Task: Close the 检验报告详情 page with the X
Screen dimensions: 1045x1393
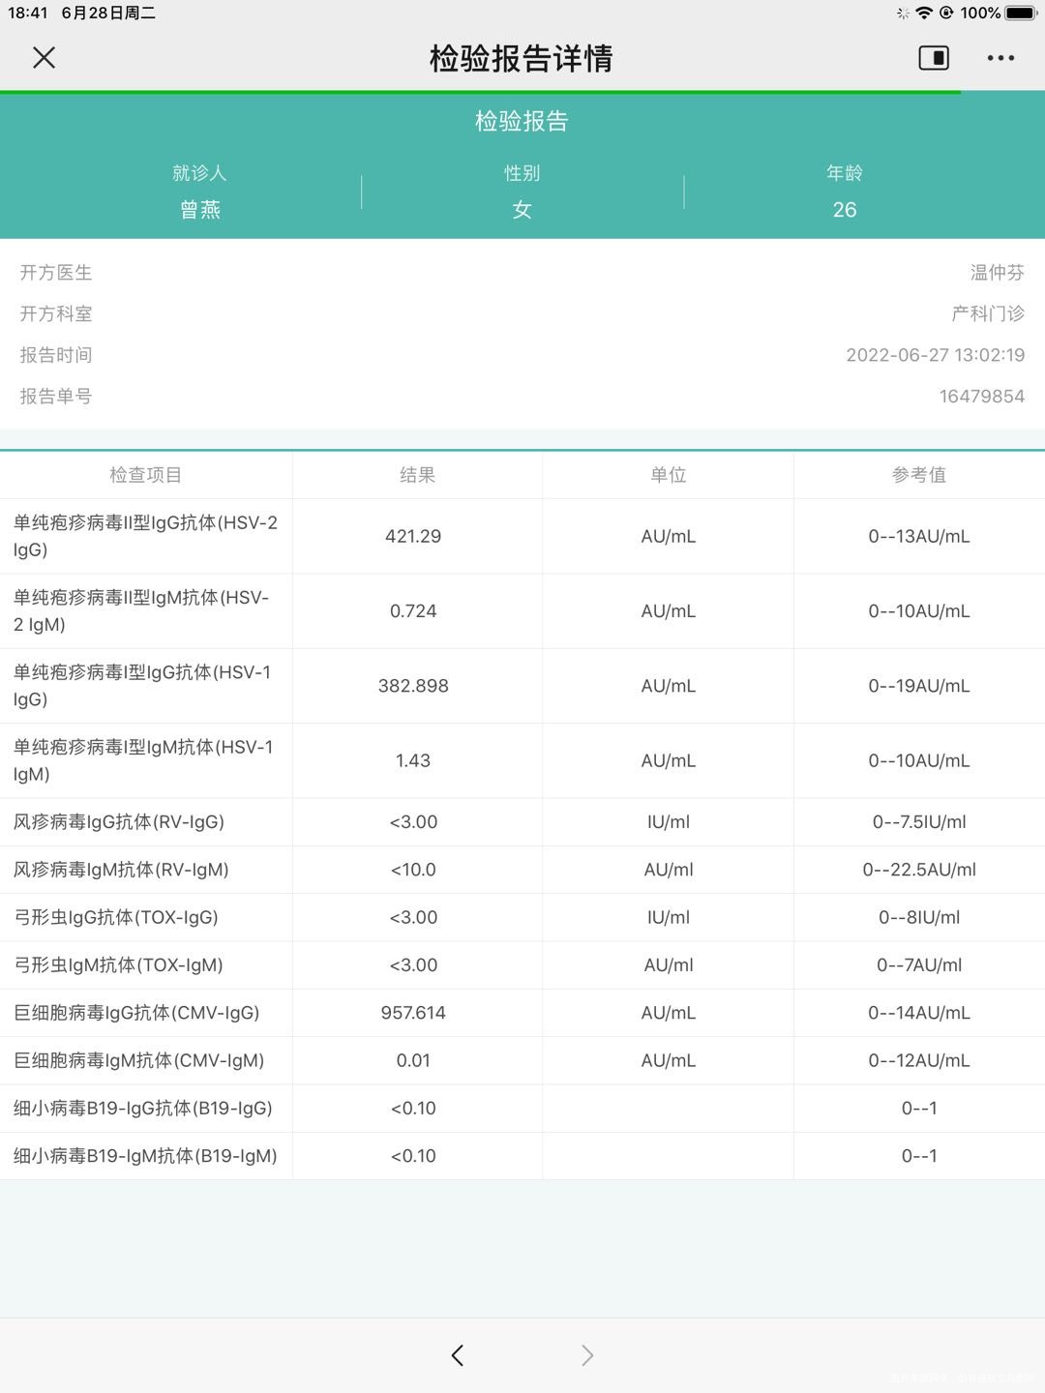Action: (44, 58)
